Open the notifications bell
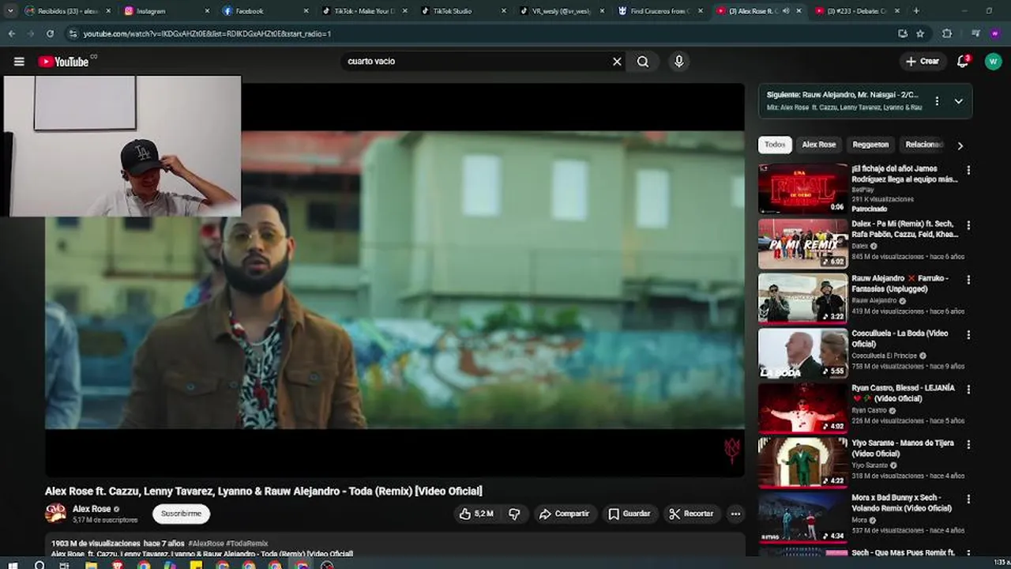 [963, 62]
